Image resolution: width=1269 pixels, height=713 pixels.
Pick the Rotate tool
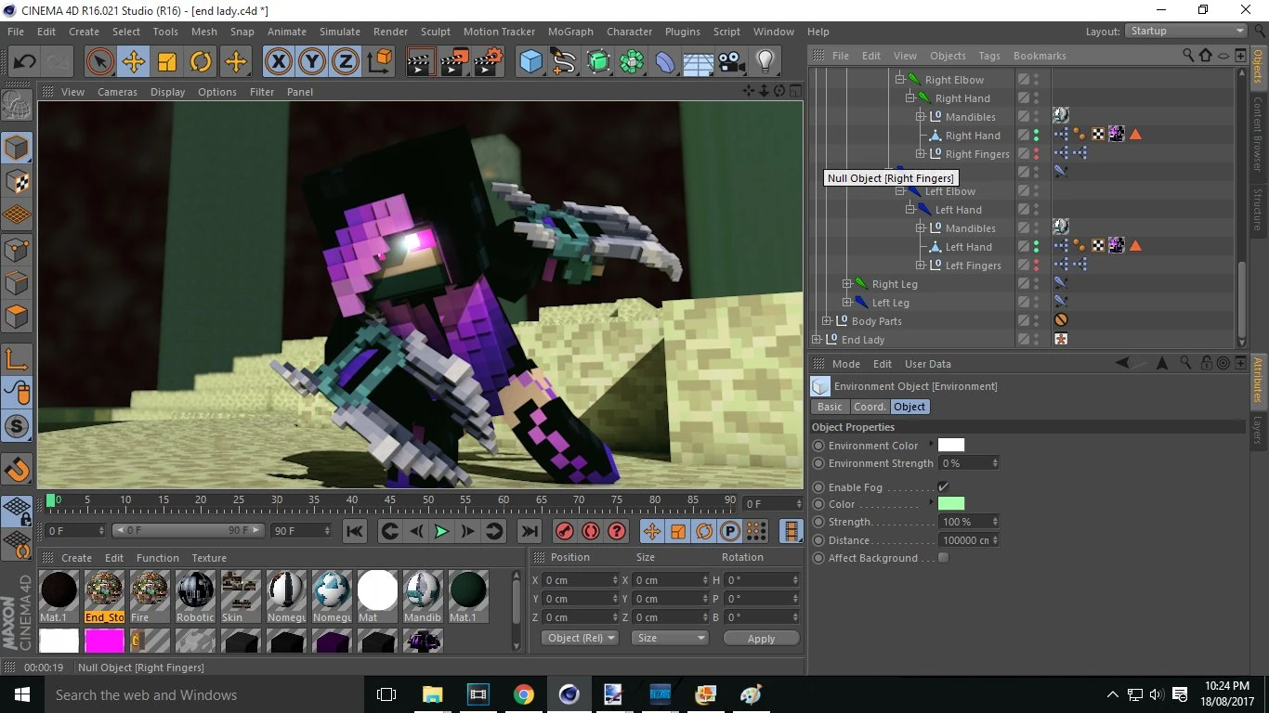(x=201, y=62)
